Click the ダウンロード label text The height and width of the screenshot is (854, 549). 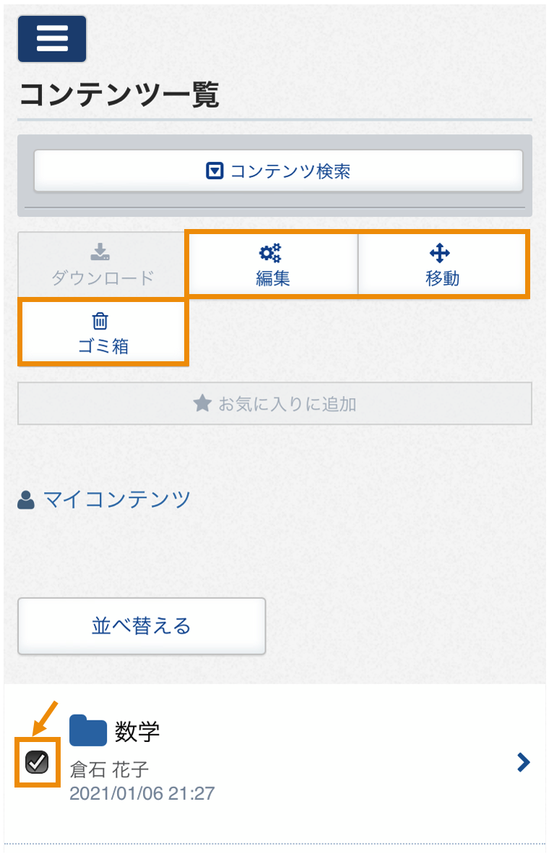(103, 277)
